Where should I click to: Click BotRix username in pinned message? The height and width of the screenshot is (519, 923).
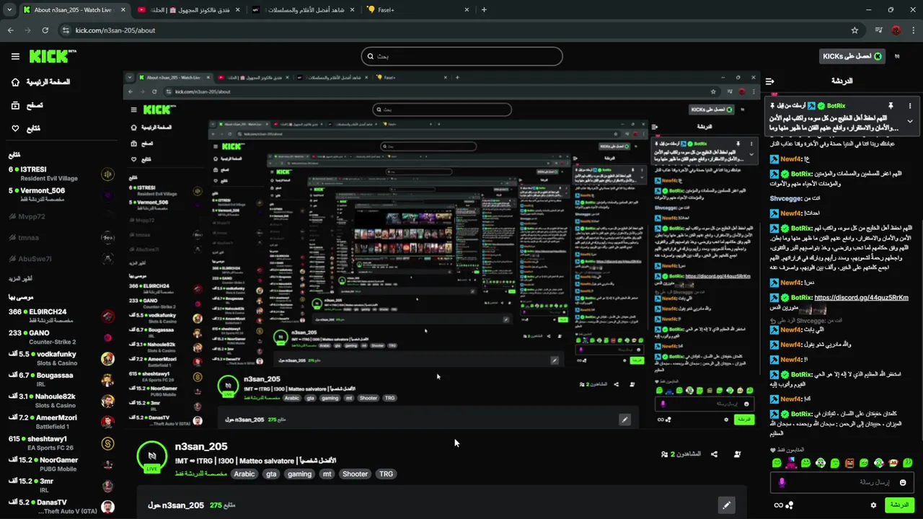836,106
